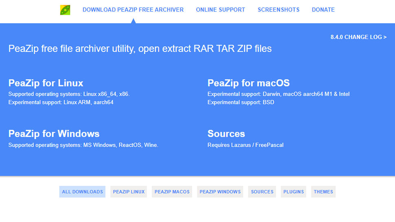Screen dimensions: 395x222
Task: Open the Sources heading link
Action: (x=226, y=134)
